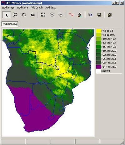Click the full extent expand icon

click(43, 15)
